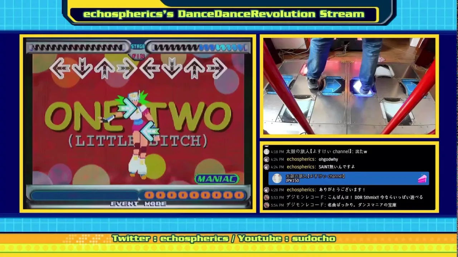Click player two's down receptor arrow
Image resolution: width=458 pixels, height=257 pixels.
pyautogui.click(x=172, y=68)
